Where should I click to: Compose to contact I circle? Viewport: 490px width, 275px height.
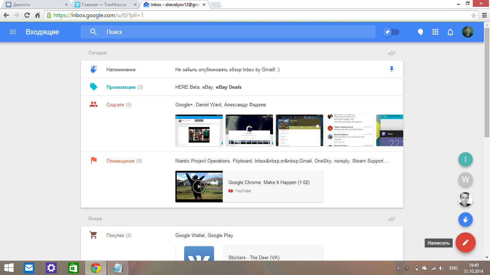466,159
